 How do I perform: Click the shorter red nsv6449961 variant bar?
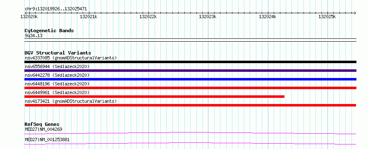154,97
